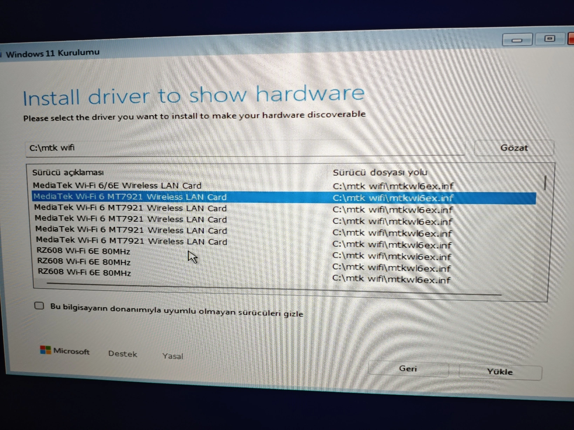Minimize the Windows 11 Kurulumu window

coord(517,40)
